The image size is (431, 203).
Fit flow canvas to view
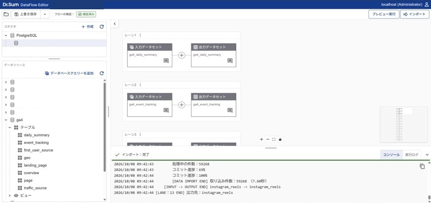(274, 139)
